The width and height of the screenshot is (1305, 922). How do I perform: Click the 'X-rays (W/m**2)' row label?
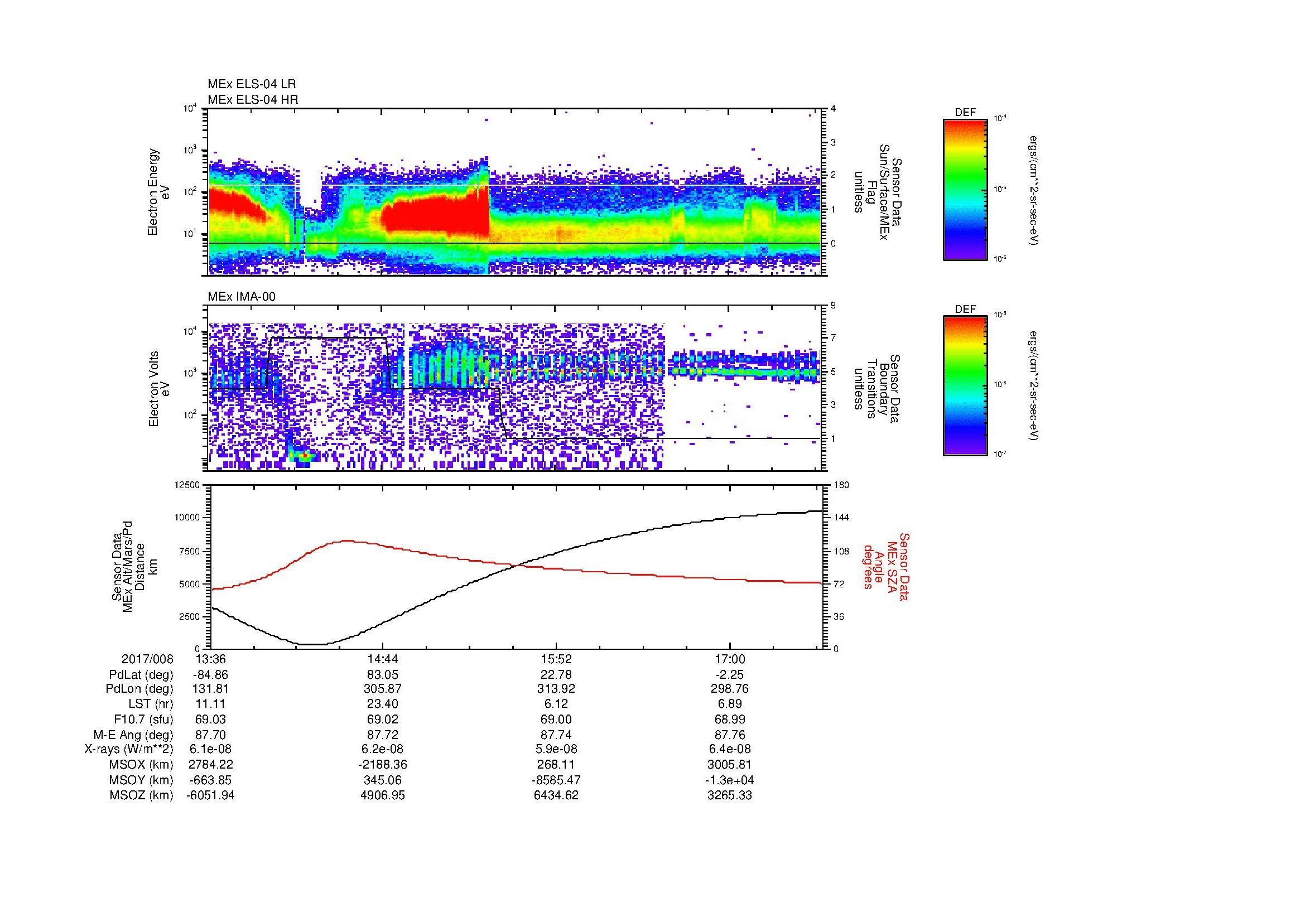coord(129,749)
